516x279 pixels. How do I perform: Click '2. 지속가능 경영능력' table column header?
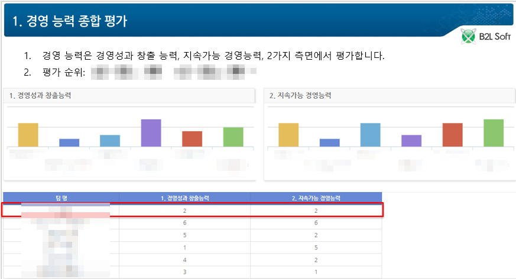coord(316,197)
